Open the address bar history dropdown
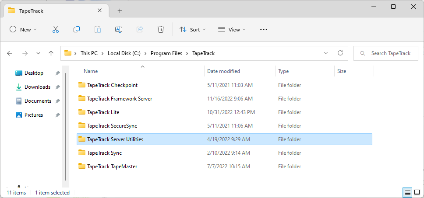 click(326, 53)
